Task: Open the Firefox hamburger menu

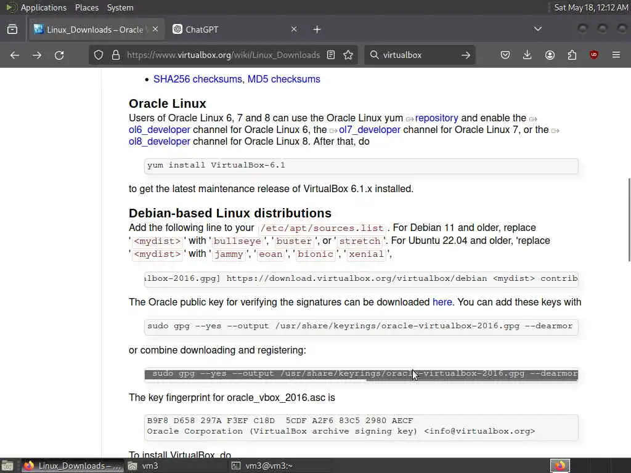Action: pos(616,55)
